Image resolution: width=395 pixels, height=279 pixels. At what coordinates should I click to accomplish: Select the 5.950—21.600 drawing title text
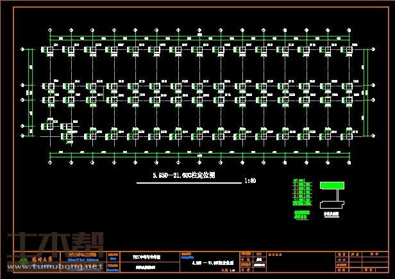click(183, 175)
